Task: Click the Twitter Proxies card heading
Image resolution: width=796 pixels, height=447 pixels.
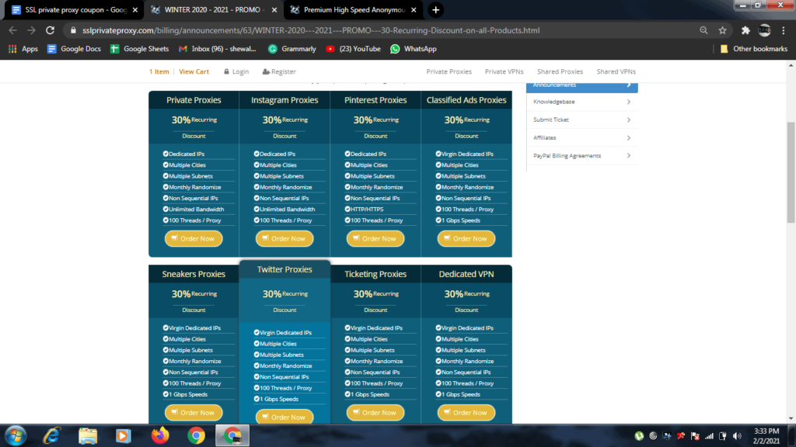Action: [x=285, y=269]
